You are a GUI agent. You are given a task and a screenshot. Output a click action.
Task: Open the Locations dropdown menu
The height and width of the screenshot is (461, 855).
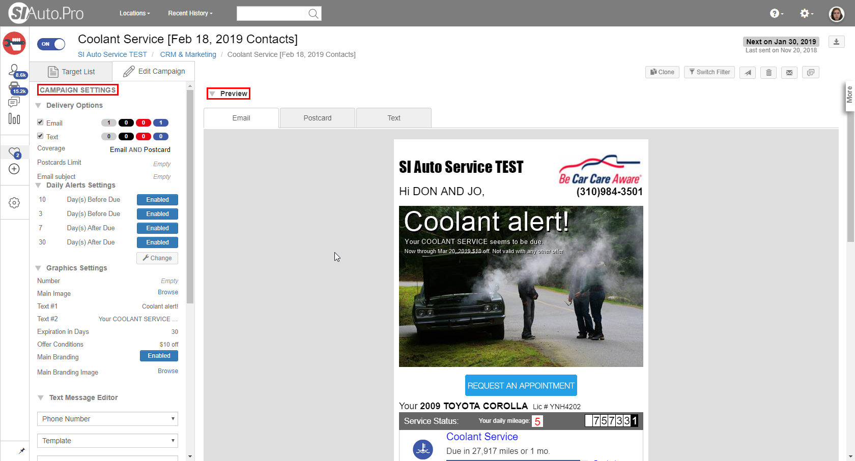pyautogui.click(x=135, y=13)
